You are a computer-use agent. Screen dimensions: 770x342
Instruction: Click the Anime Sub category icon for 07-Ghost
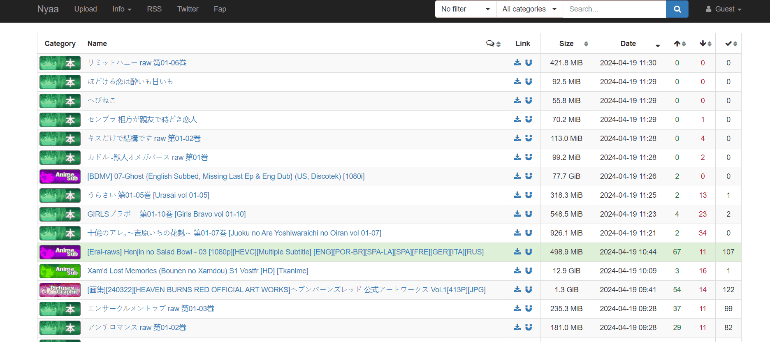pos(60,176)
